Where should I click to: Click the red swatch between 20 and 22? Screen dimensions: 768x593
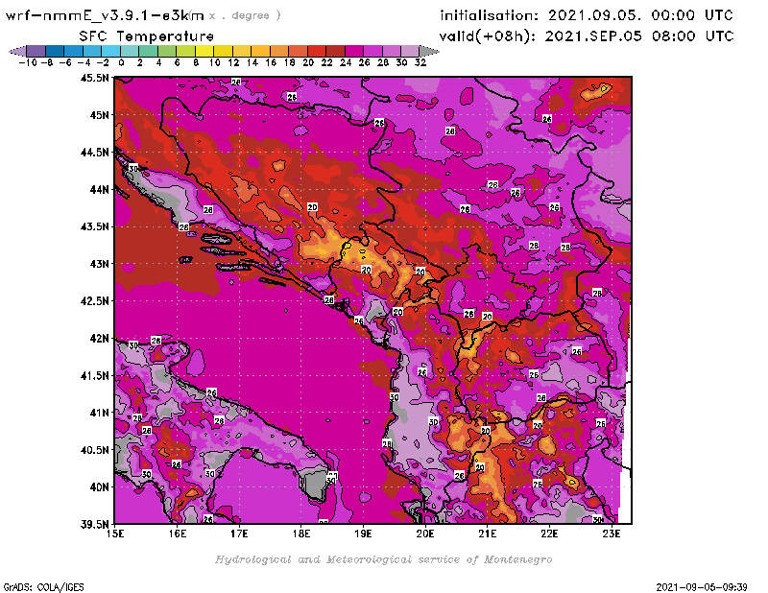click(317, 51)
